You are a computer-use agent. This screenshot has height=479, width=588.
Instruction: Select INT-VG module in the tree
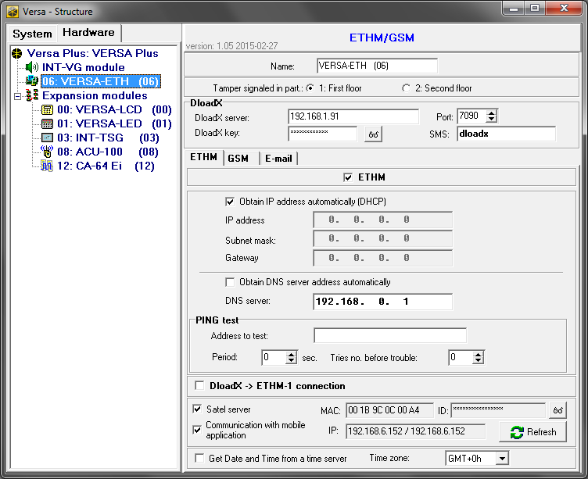point(83,67)
